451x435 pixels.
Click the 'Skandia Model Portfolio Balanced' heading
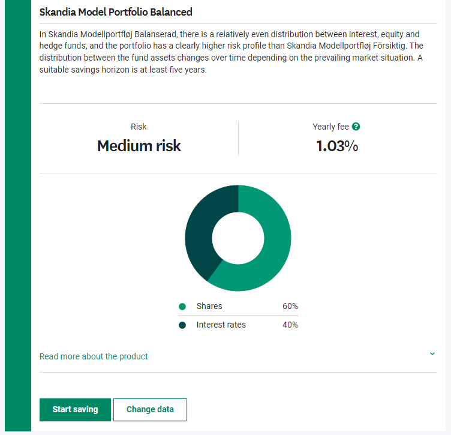[116, 12]
